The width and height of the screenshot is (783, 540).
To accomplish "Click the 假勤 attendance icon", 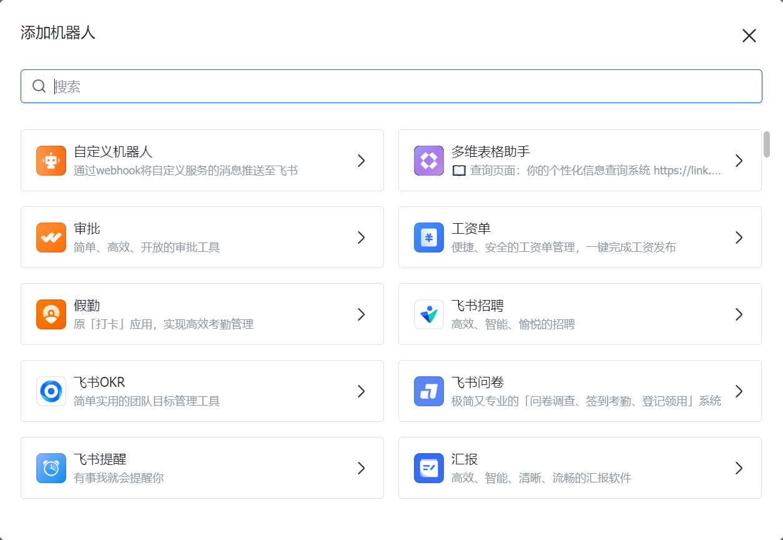I will click(51, 314).
